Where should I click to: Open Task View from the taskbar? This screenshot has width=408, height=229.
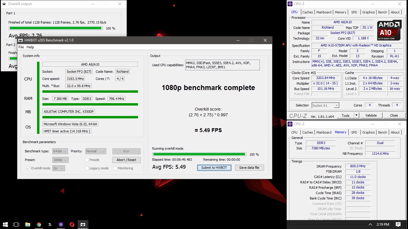[16, 225]
